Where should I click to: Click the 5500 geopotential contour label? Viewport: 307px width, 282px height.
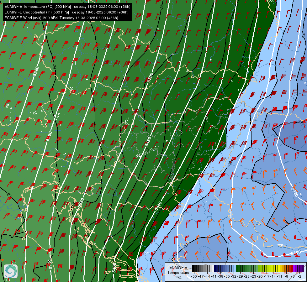(150, 78)
